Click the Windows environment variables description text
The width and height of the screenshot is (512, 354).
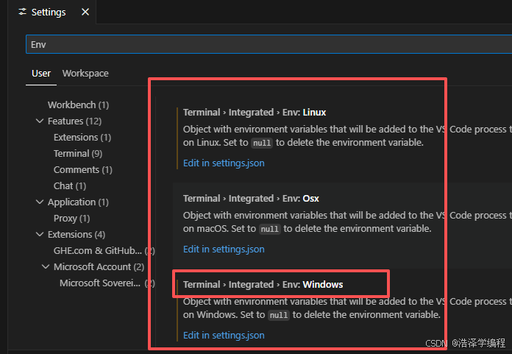coord(347,308)
